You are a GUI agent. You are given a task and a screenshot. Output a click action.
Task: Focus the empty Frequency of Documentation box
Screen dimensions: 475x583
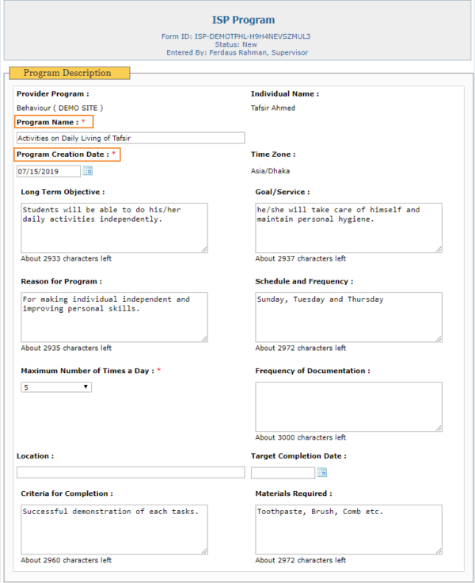(x=348, y=406)
